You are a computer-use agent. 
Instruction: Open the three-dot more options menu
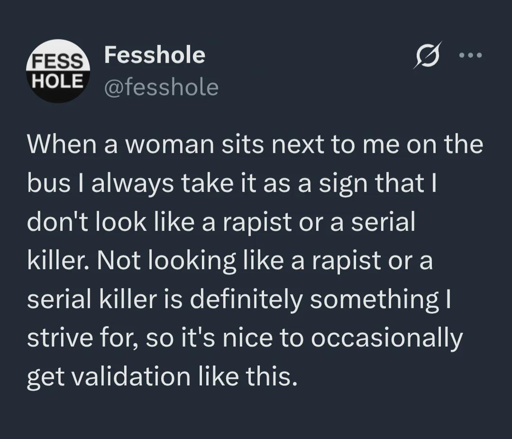(470, 55)
